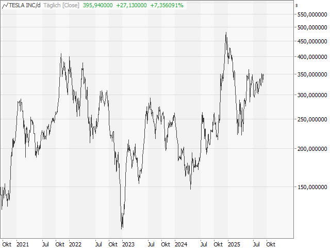Click the Jul label between 2022 and 2023
The width and height of the screenshot is (330, 248).
click(98, 244)
